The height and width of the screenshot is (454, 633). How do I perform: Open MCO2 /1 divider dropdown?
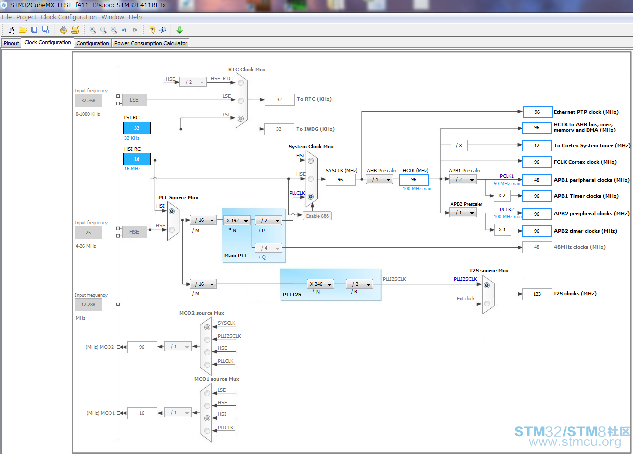click(178, 346)
